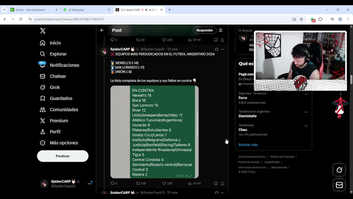Open the EN CONTRA list image
This screenshot has height=199, width=353.
click(154, 132)
